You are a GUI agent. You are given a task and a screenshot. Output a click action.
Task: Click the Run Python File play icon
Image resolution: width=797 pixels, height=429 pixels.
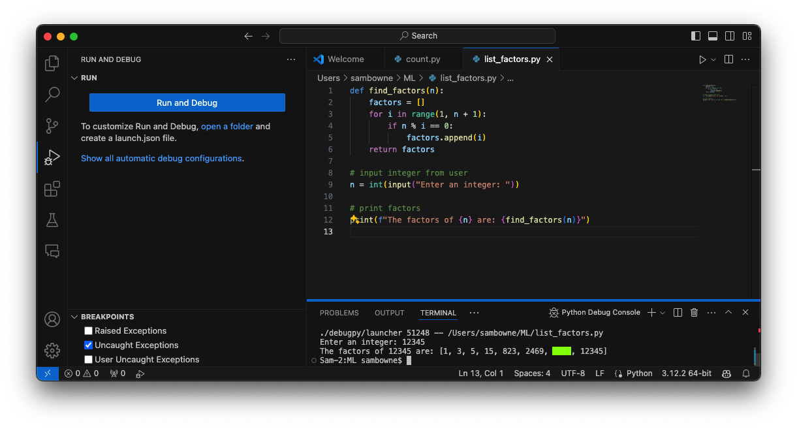point(702,59)
